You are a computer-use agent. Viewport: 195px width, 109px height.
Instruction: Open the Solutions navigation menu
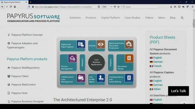tap(75, 18)
